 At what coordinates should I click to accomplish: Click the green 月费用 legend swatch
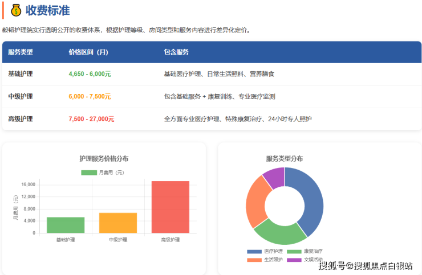(x=89, y=173)
